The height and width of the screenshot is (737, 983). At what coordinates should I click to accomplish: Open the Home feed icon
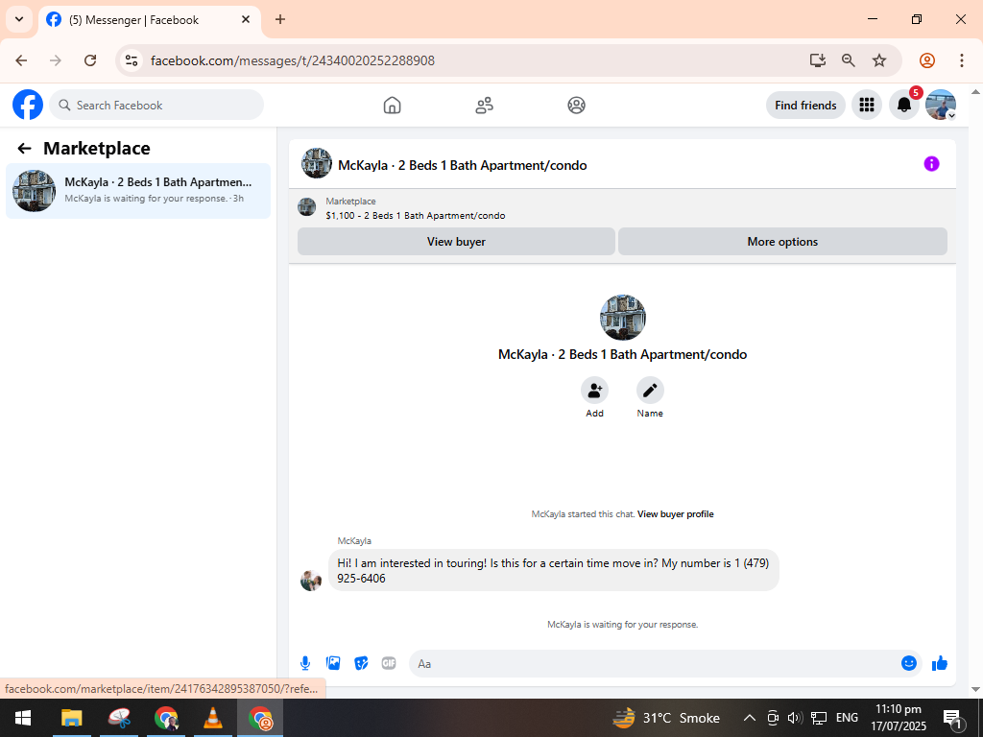click(392, 106)
